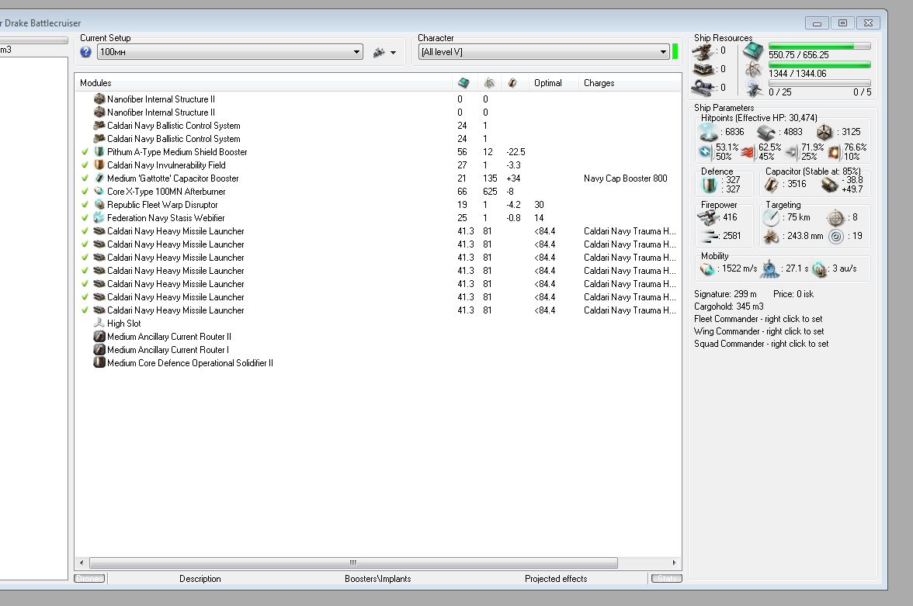The height and width of the screenshot is (606, 913).
Task: Open the ship/fitting tools icon menu
Action: (379, 52)
